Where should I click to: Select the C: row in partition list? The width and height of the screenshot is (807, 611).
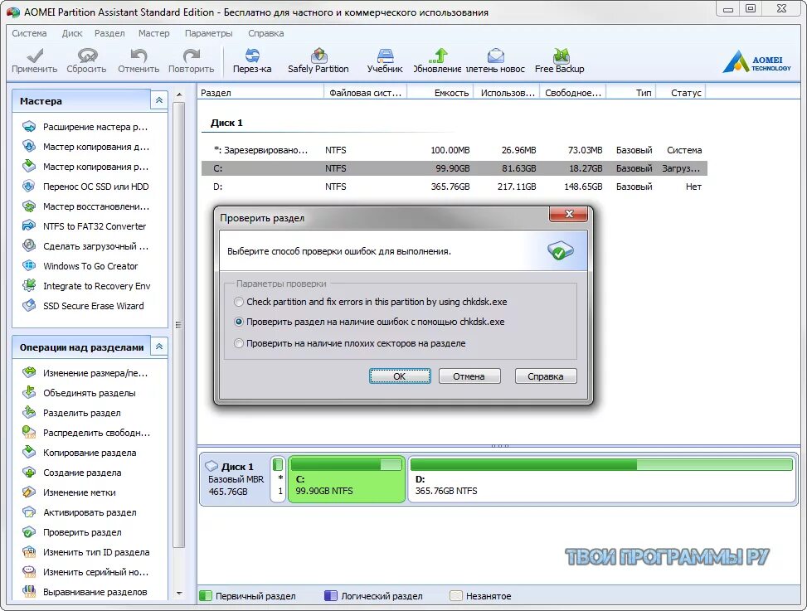(455, 168)
